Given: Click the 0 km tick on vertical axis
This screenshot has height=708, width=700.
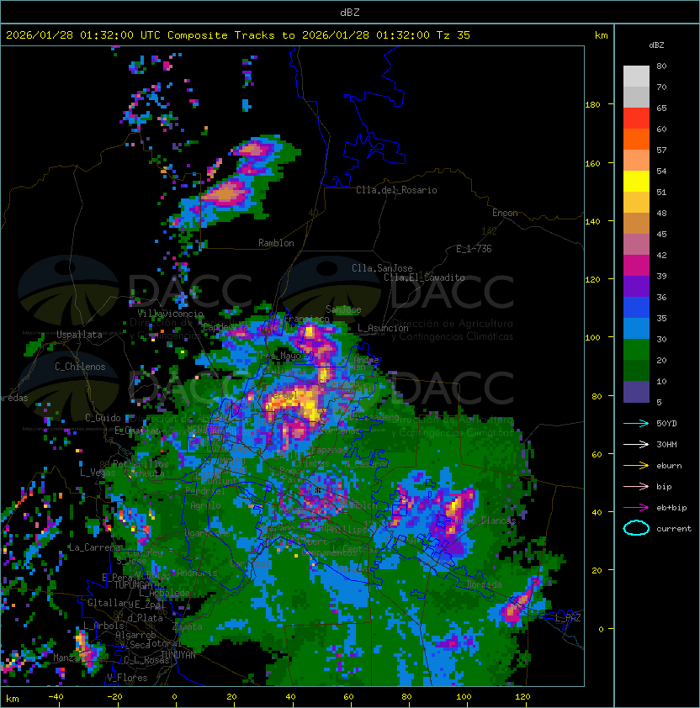Looking at the screenshot, I should point(601,630).
